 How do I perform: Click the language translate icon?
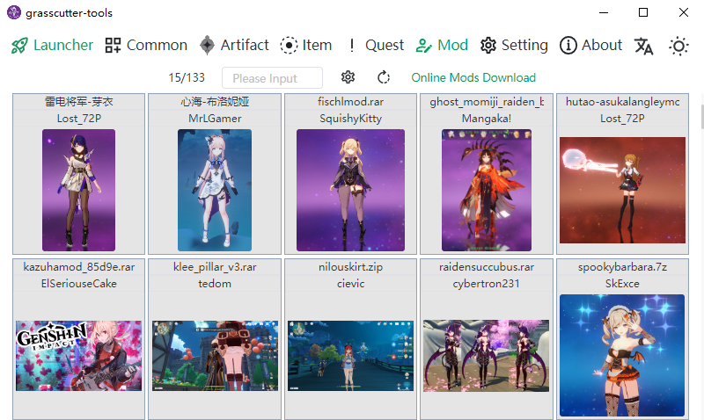point(644,47)
